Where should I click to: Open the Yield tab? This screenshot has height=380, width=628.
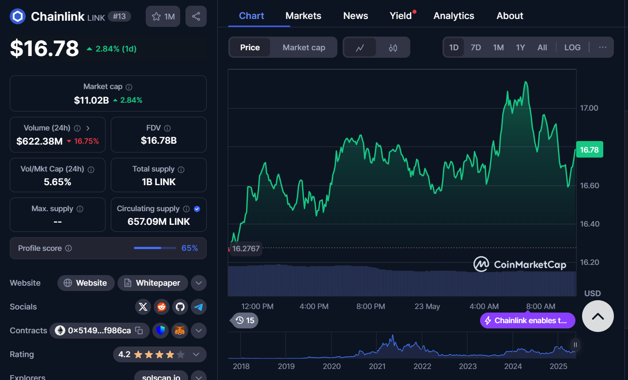point(401,16)
